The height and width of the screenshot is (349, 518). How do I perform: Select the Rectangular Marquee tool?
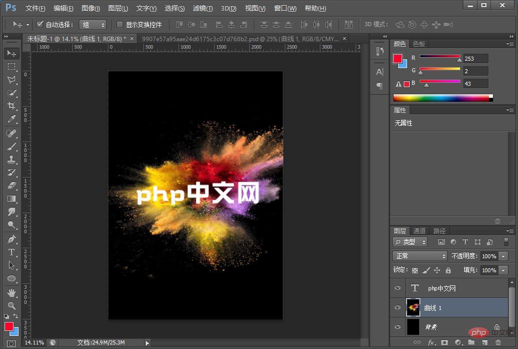12,67
